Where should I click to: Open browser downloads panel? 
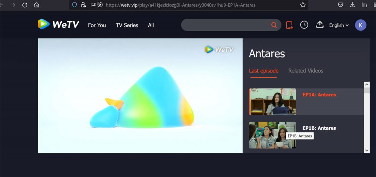[x=352, y=5]
